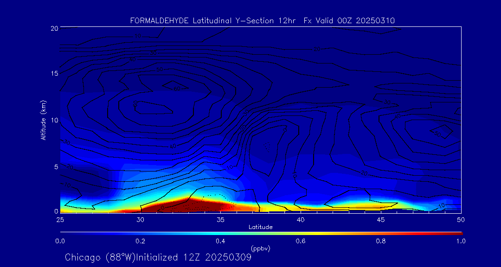Click the altitude tick label 20
Screen dimensions: 501x267
click(54, 28)
